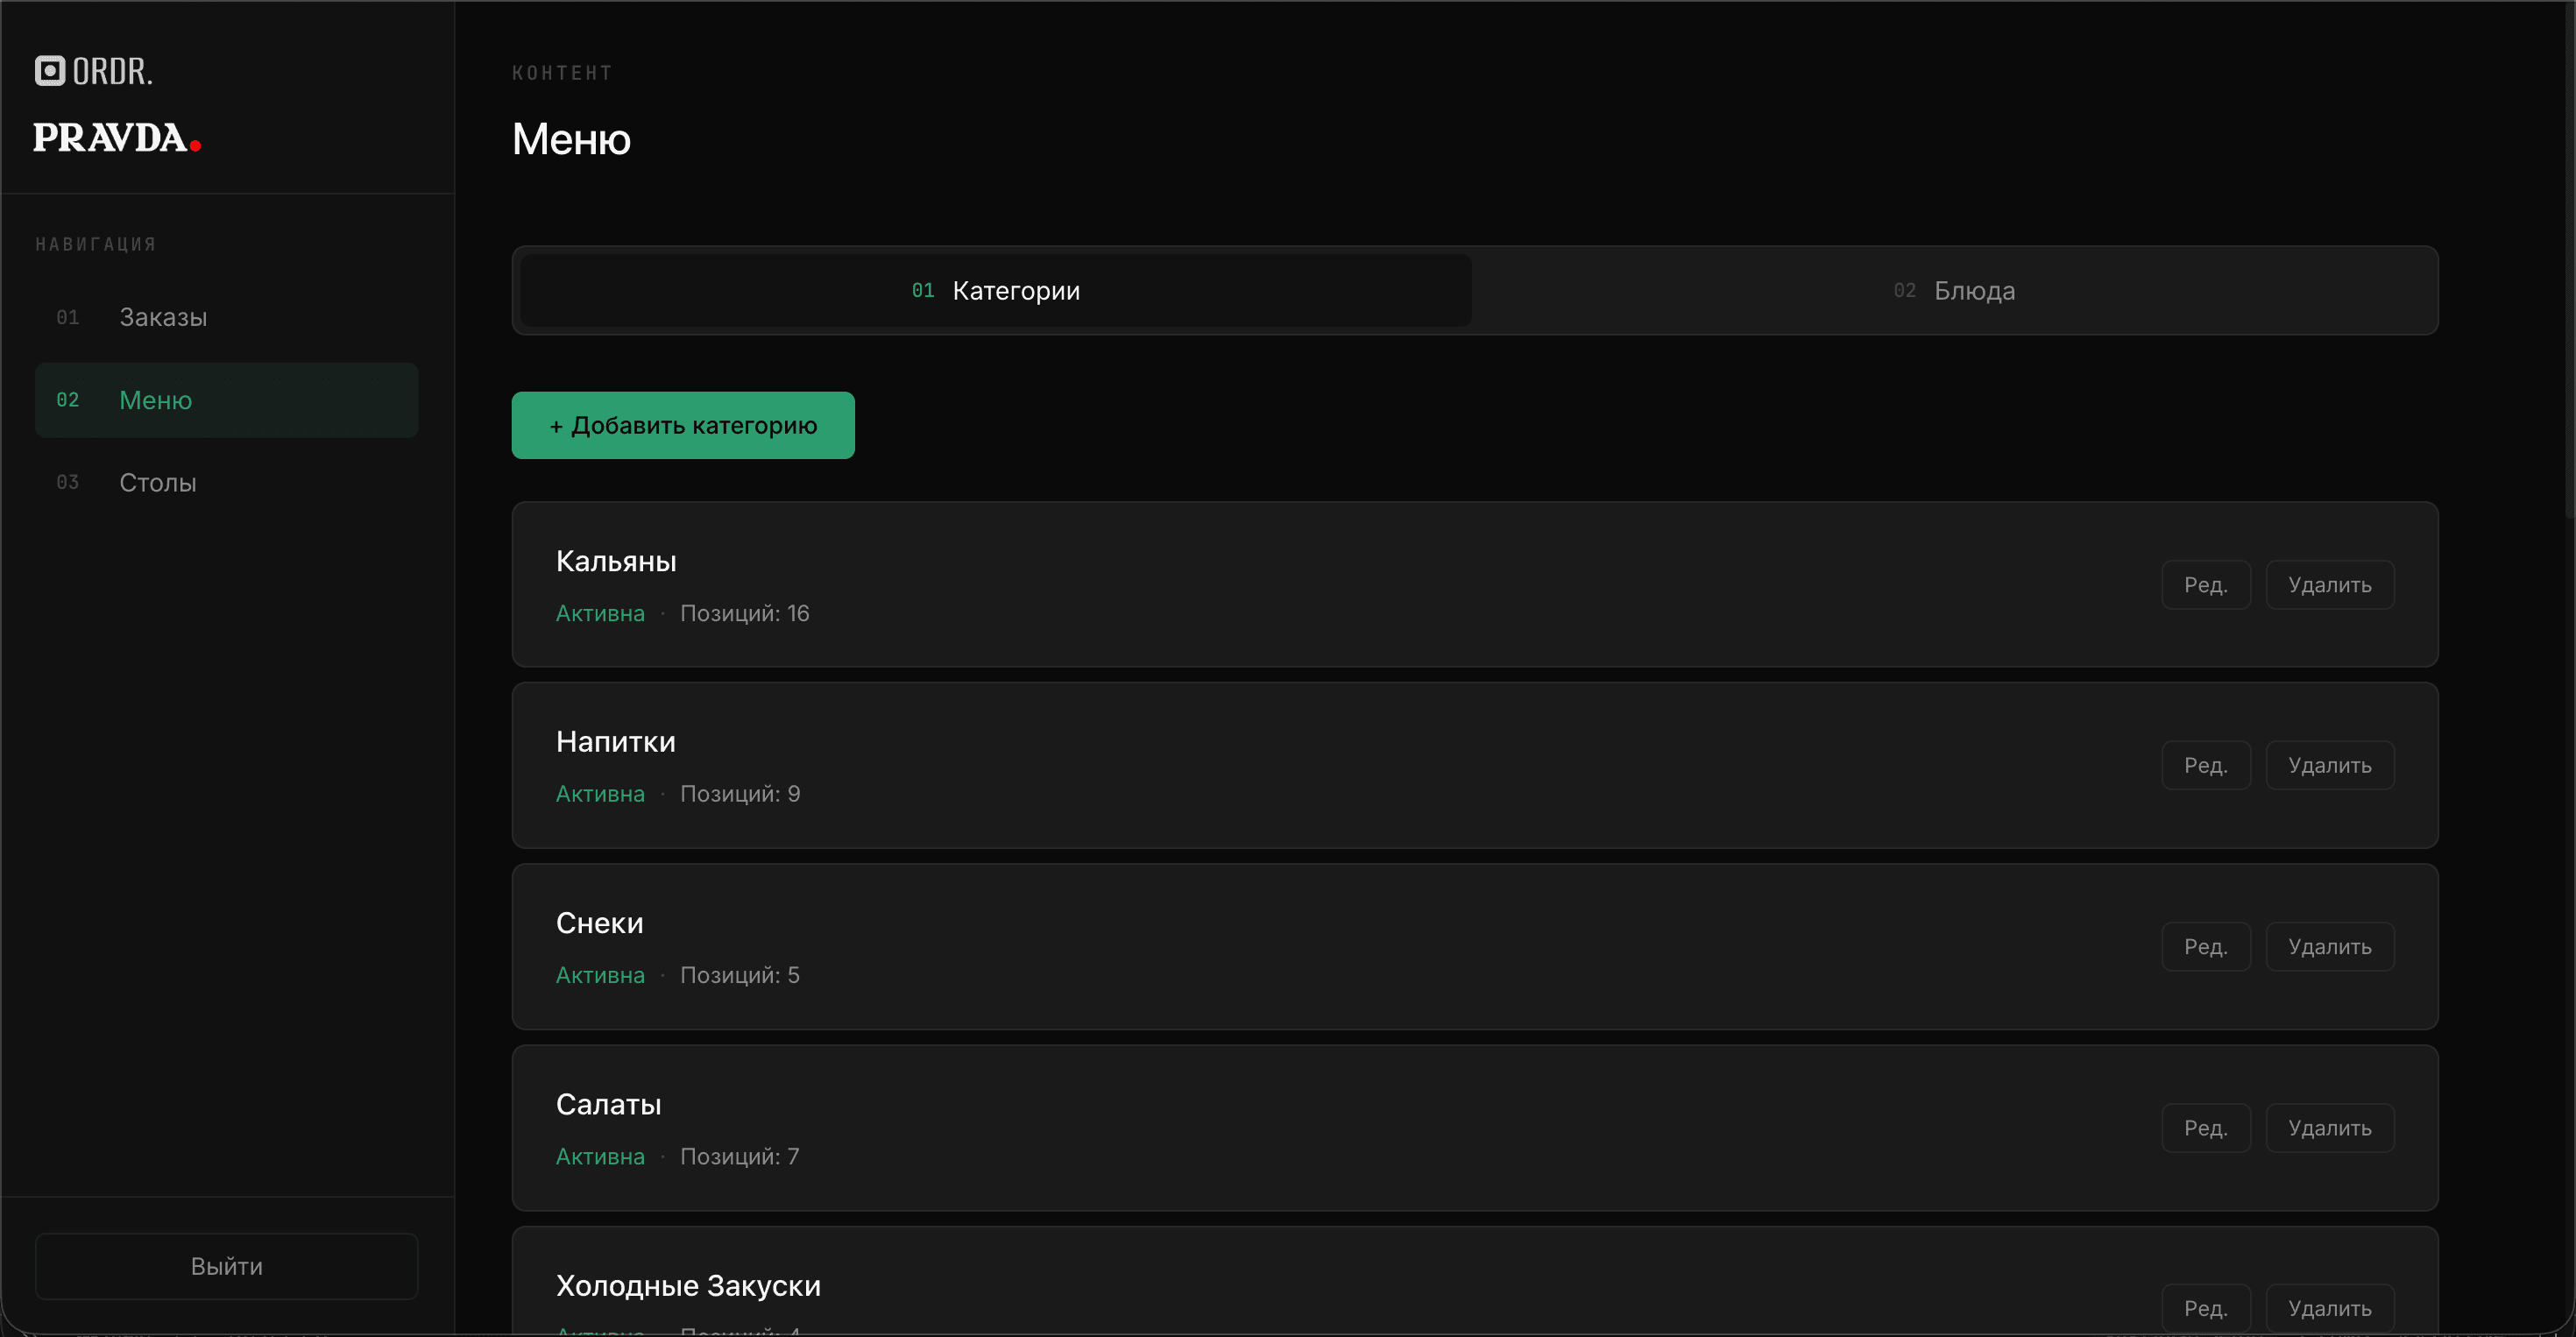This screenshot has height=1337, width=2576.
Task: Click the Выйти logout button
Action: (226, 1266)
